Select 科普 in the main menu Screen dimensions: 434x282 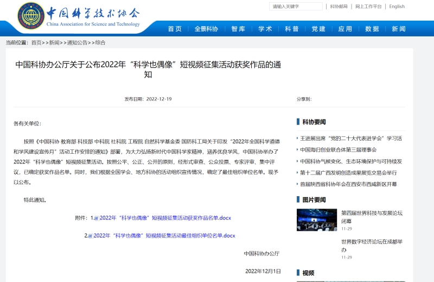pos(292,29)
